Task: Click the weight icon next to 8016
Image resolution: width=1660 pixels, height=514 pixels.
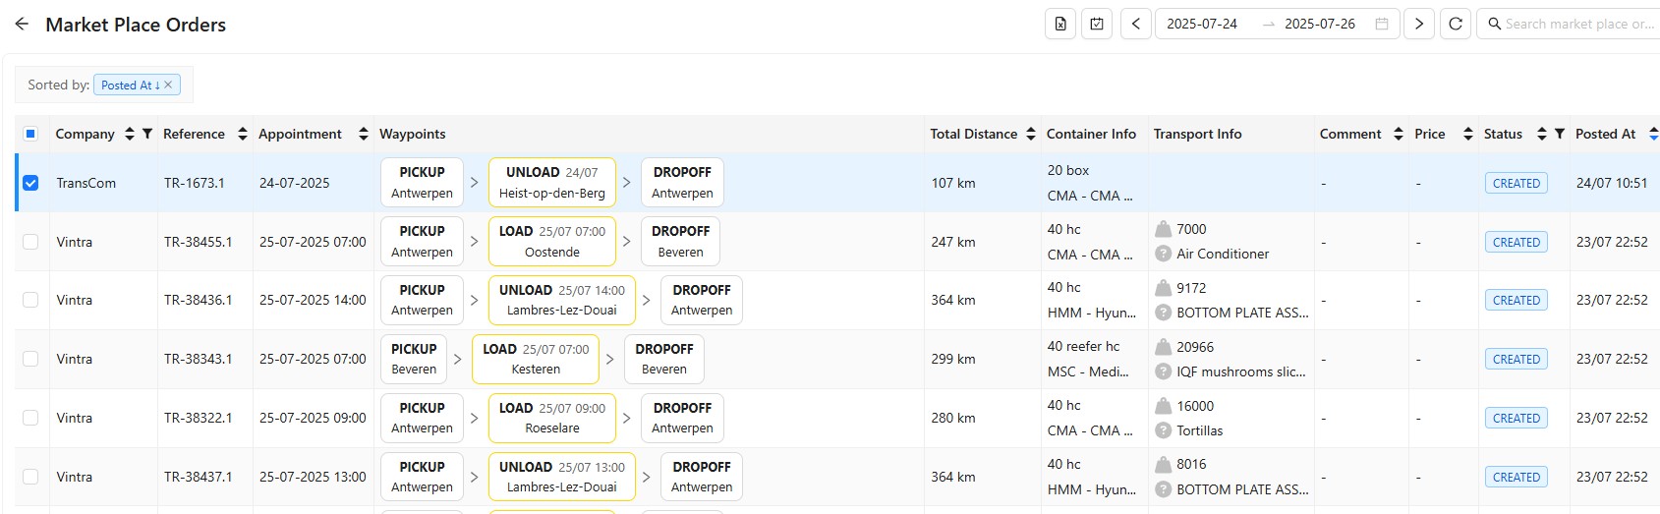Action: pyautogui.click(x=1164, y=464)
